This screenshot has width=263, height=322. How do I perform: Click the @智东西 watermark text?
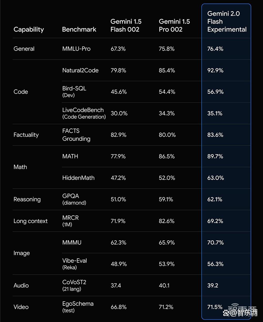244,313
